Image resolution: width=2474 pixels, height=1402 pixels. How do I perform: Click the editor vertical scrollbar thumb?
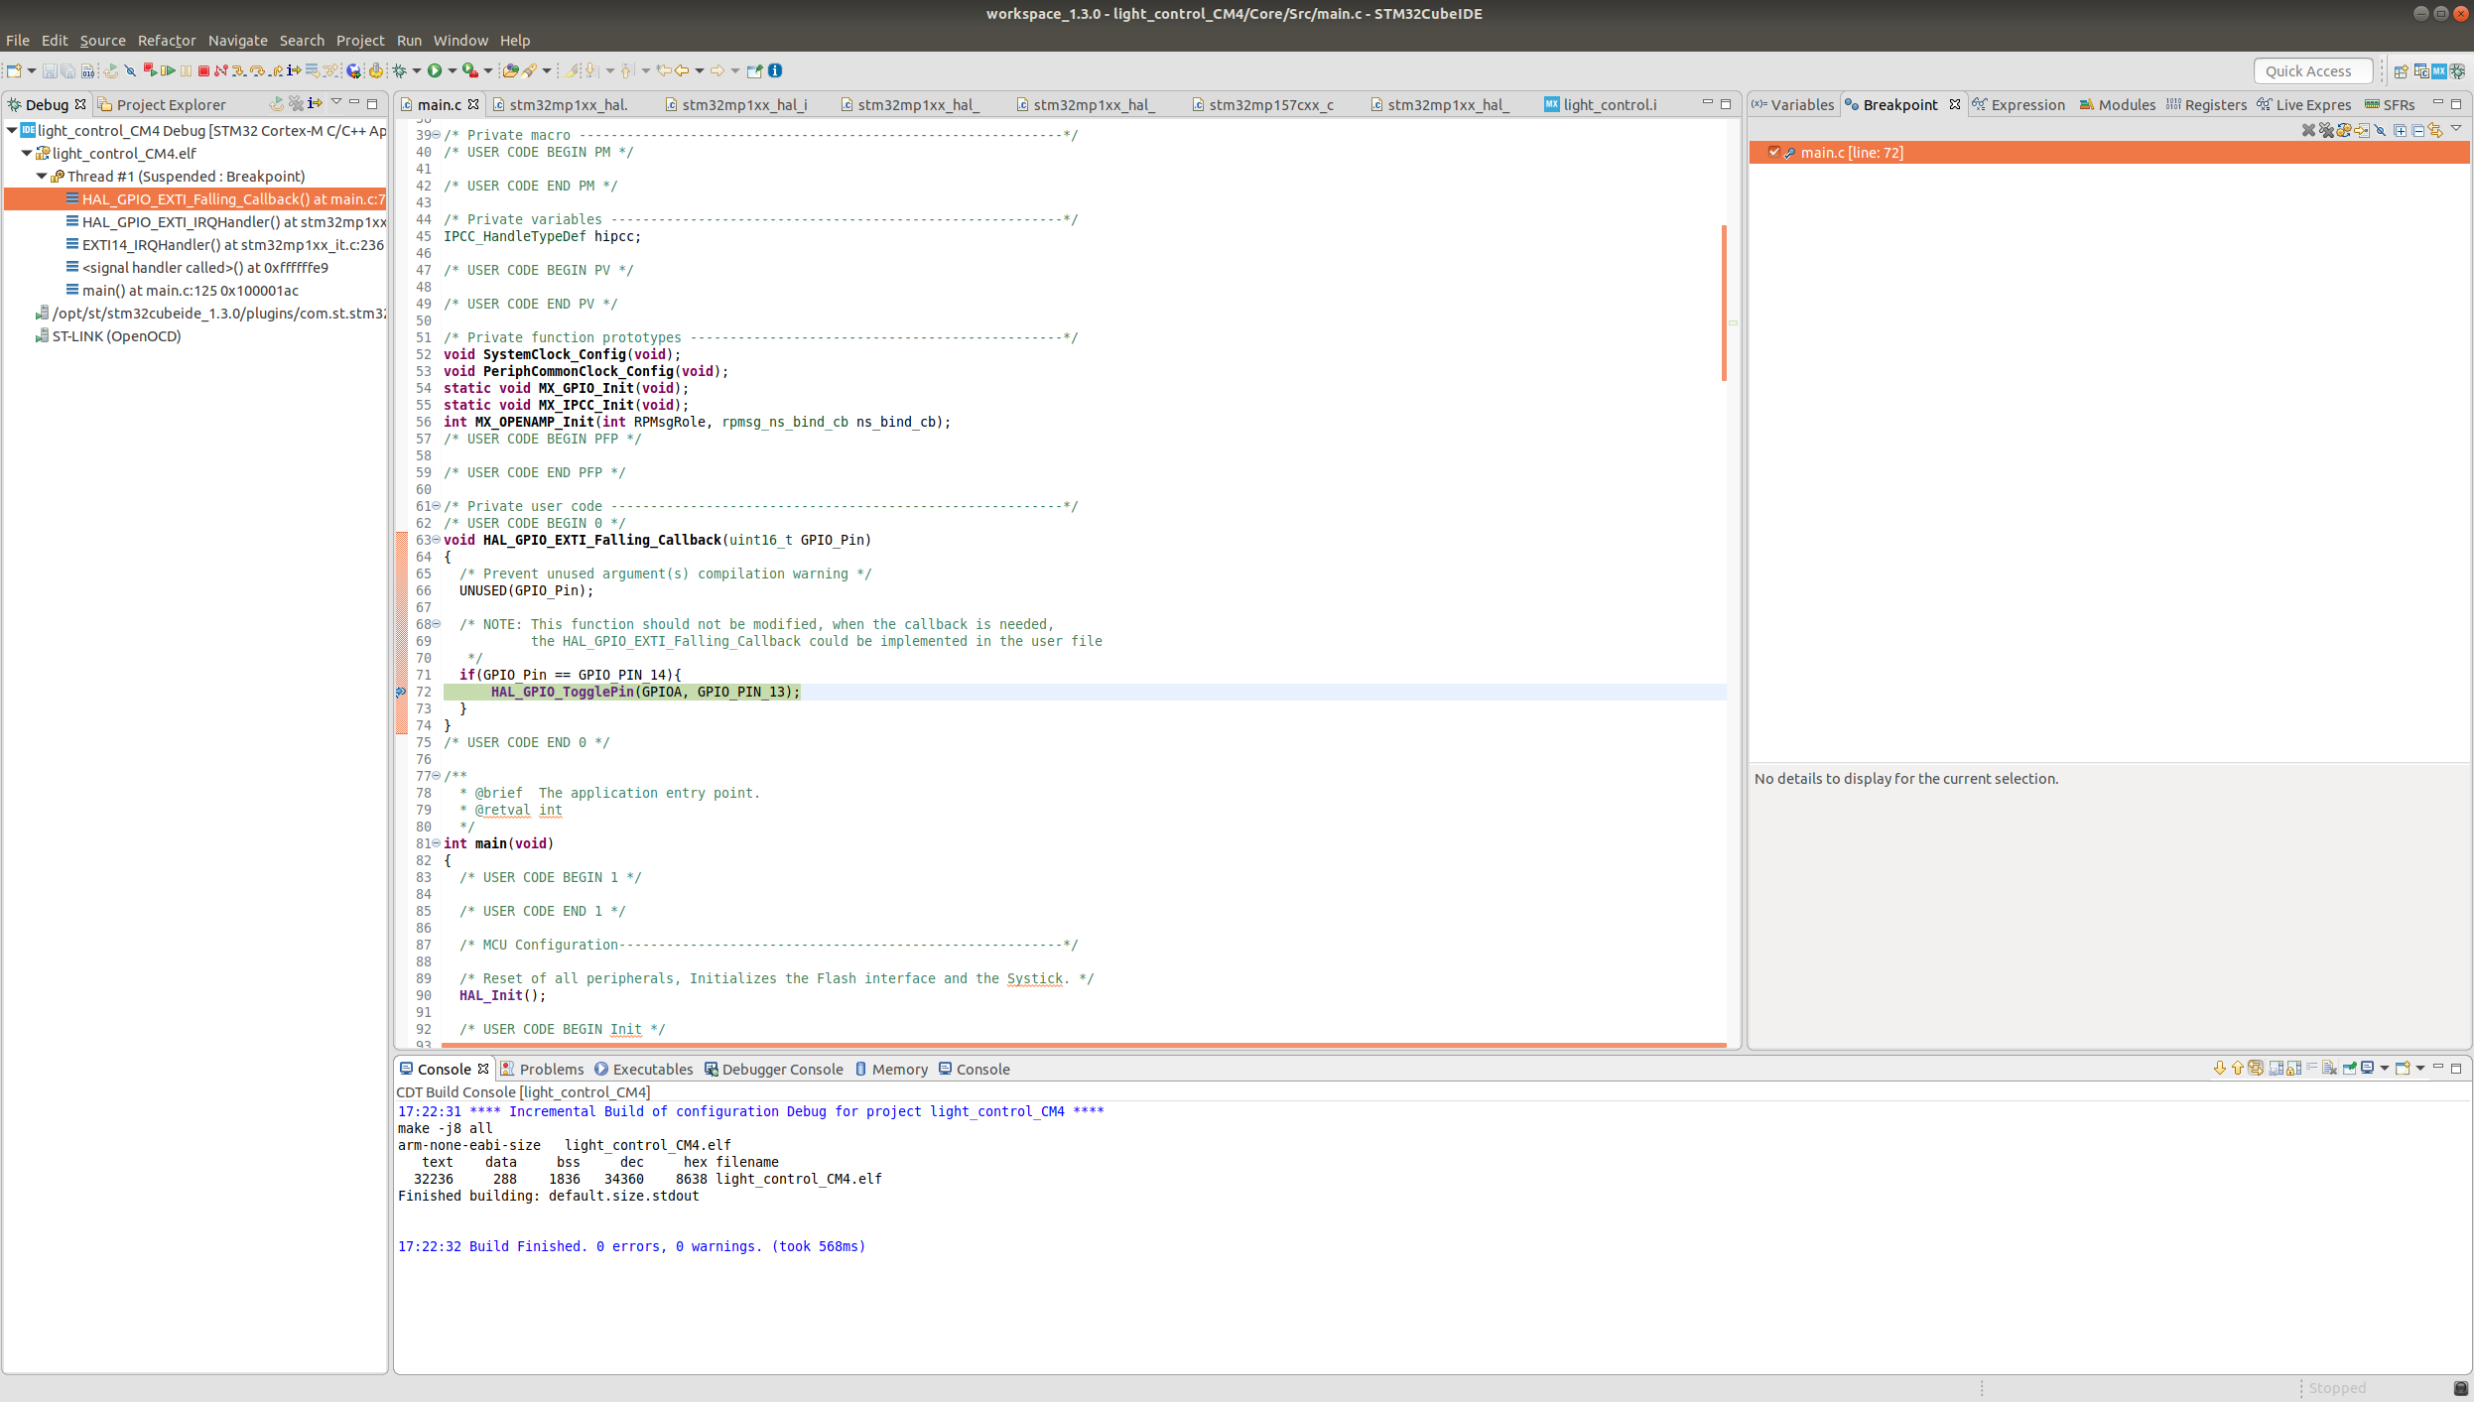click(1724, 303)
